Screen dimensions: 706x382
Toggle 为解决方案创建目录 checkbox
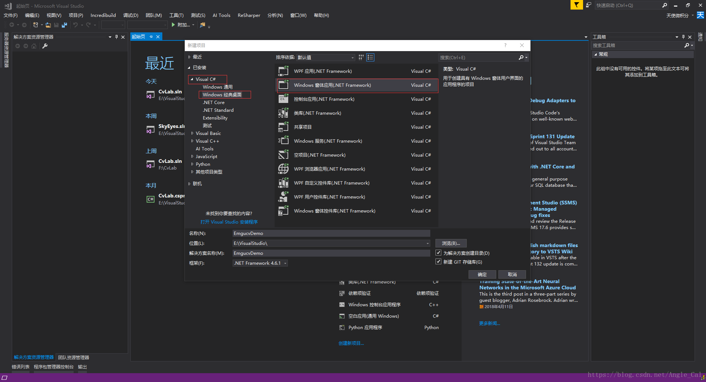pos(438,253)
